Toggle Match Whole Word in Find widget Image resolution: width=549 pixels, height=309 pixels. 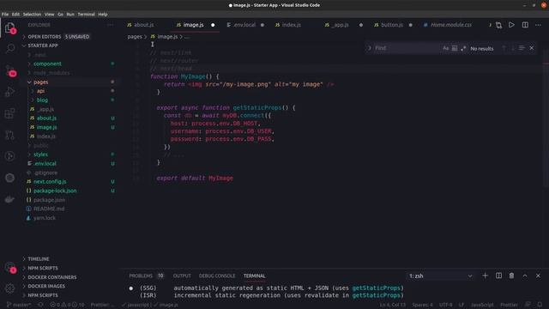pyautogui.click(x=455, y=48)
